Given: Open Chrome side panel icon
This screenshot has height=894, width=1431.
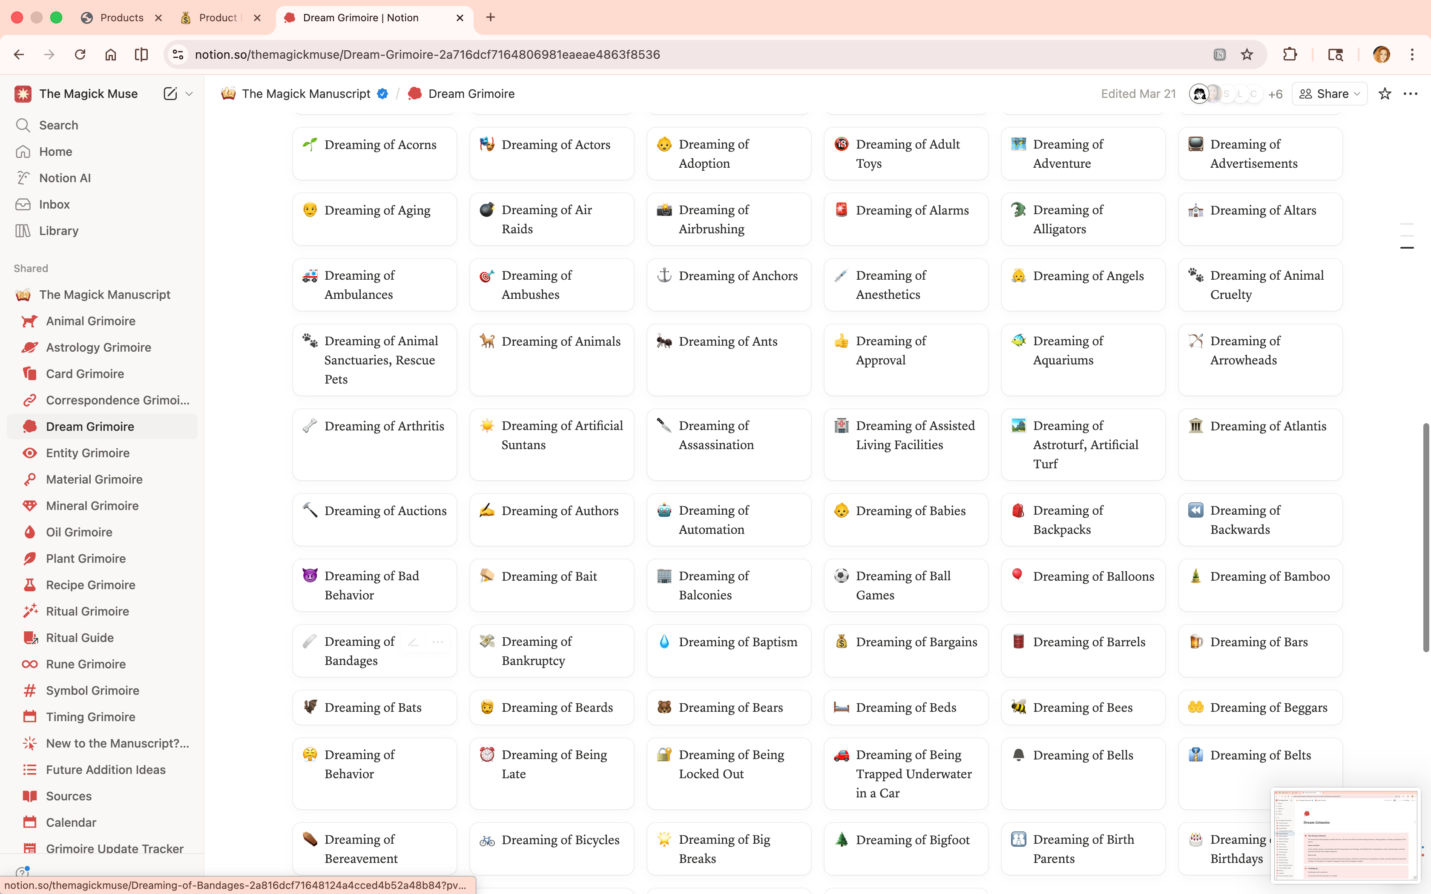Looking at the screenshot, I should [x=141, y=54].
